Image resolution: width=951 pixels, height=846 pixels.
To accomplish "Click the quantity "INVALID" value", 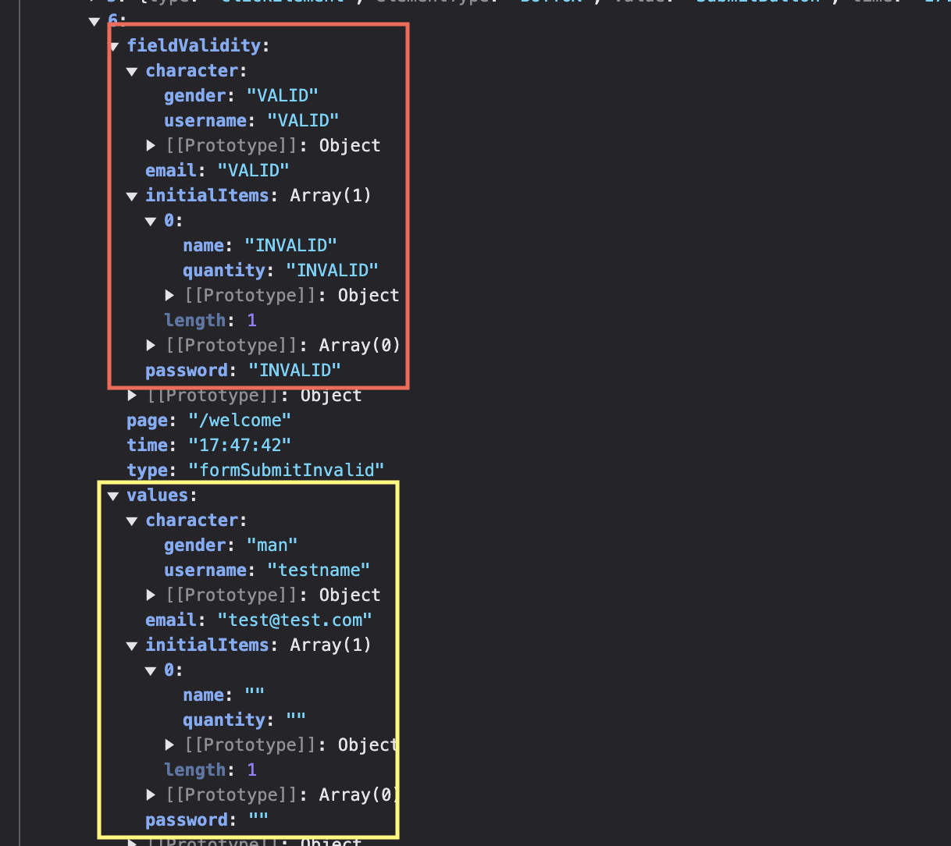I will tap(332, 271).
